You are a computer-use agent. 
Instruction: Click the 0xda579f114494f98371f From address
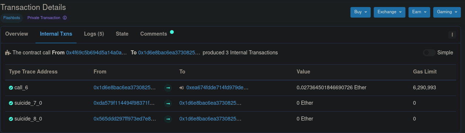coord(125,103)
